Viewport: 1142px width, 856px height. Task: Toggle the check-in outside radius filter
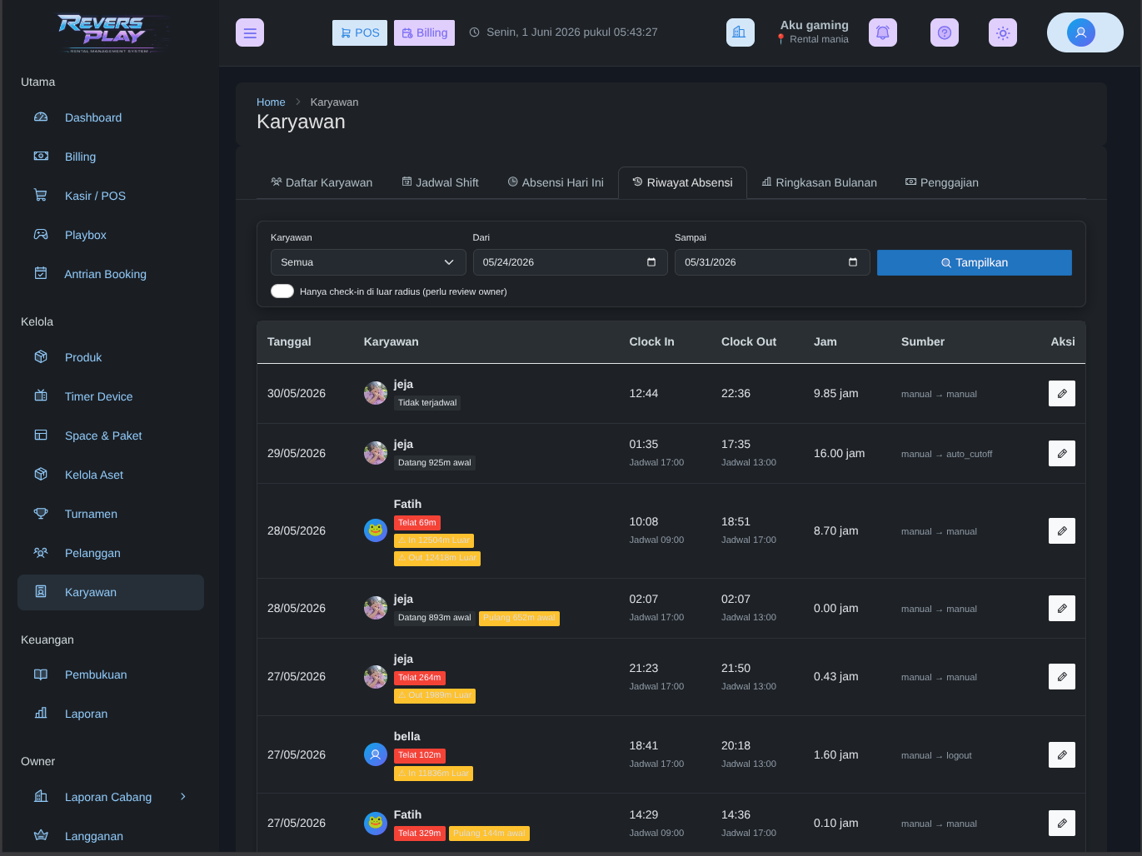coord(282,291)
